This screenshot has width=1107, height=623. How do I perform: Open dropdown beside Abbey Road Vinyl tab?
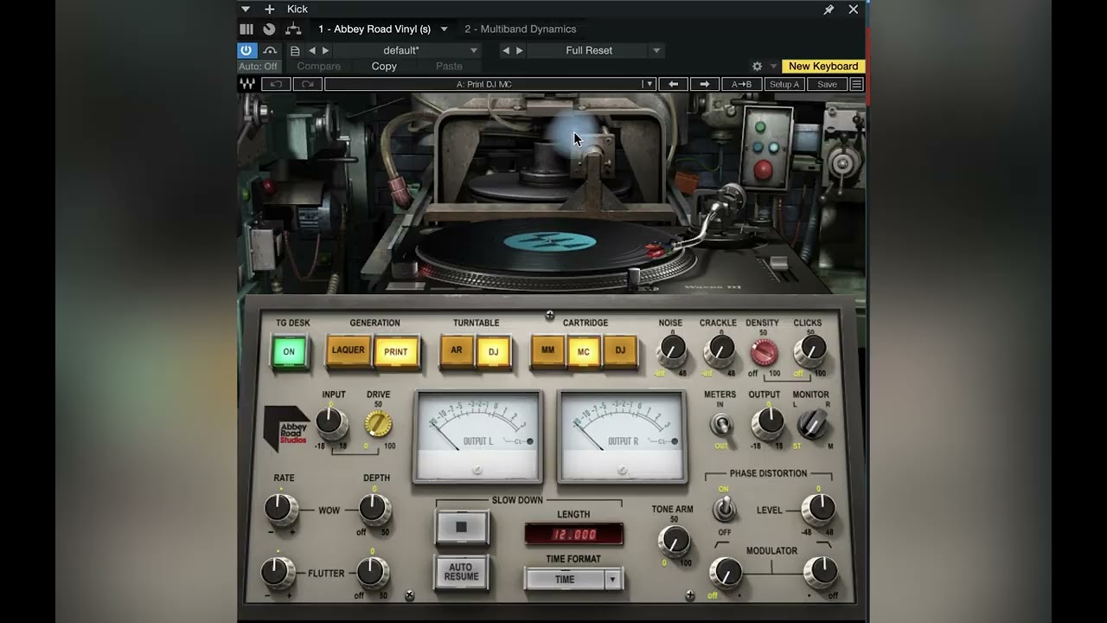tap(444, 29)
